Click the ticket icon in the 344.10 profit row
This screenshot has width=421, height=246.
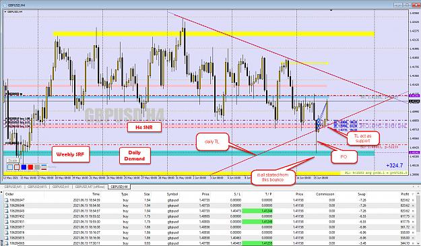tap(7, 243)
